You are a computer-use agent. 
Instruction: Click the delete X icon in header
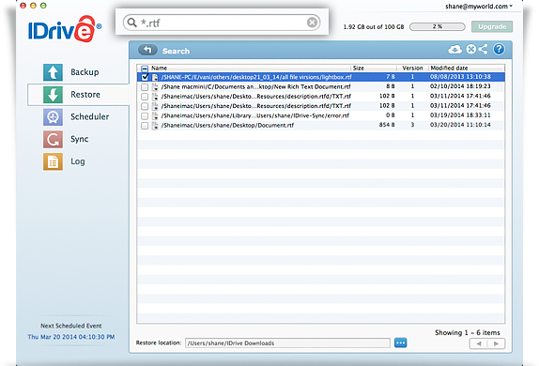click(x=471, y=49)
